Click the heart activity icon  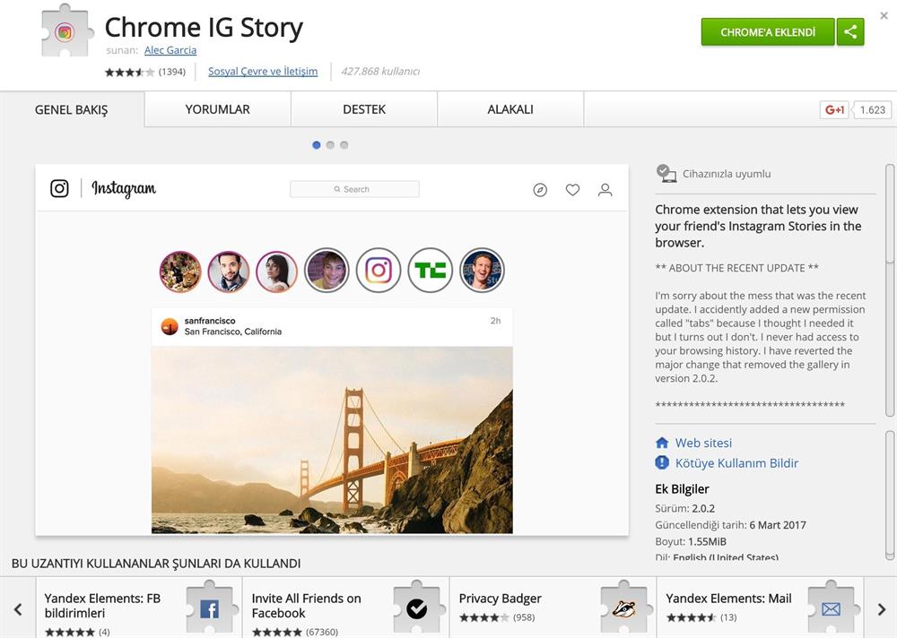(x=572, y=190)
